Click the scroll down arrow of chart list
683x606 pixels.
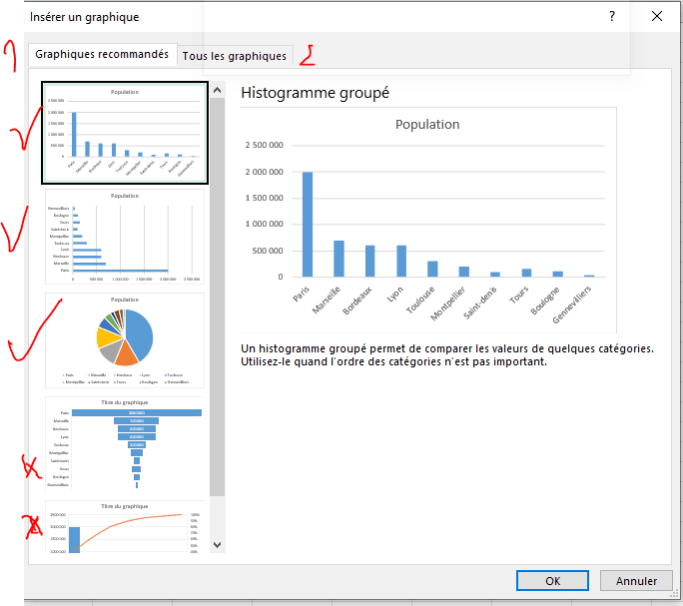click(x=218, y=545)
